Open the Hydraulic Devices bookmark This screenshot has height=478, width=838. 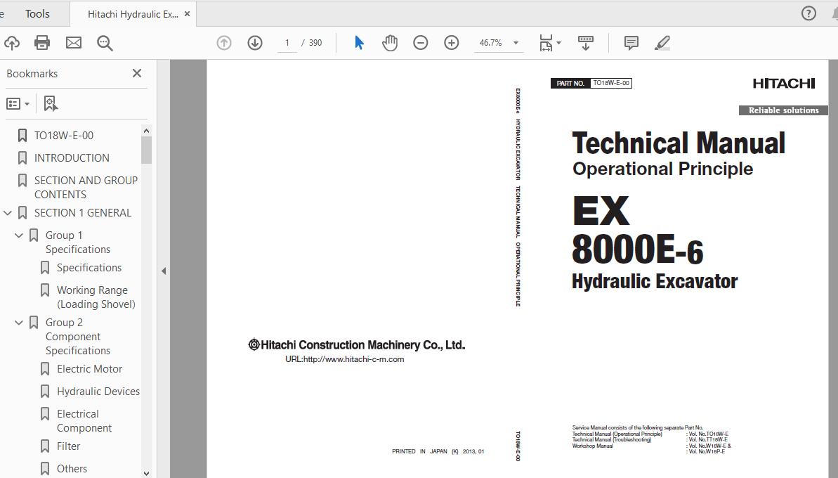pyautogui.click(x=98, y=392)
